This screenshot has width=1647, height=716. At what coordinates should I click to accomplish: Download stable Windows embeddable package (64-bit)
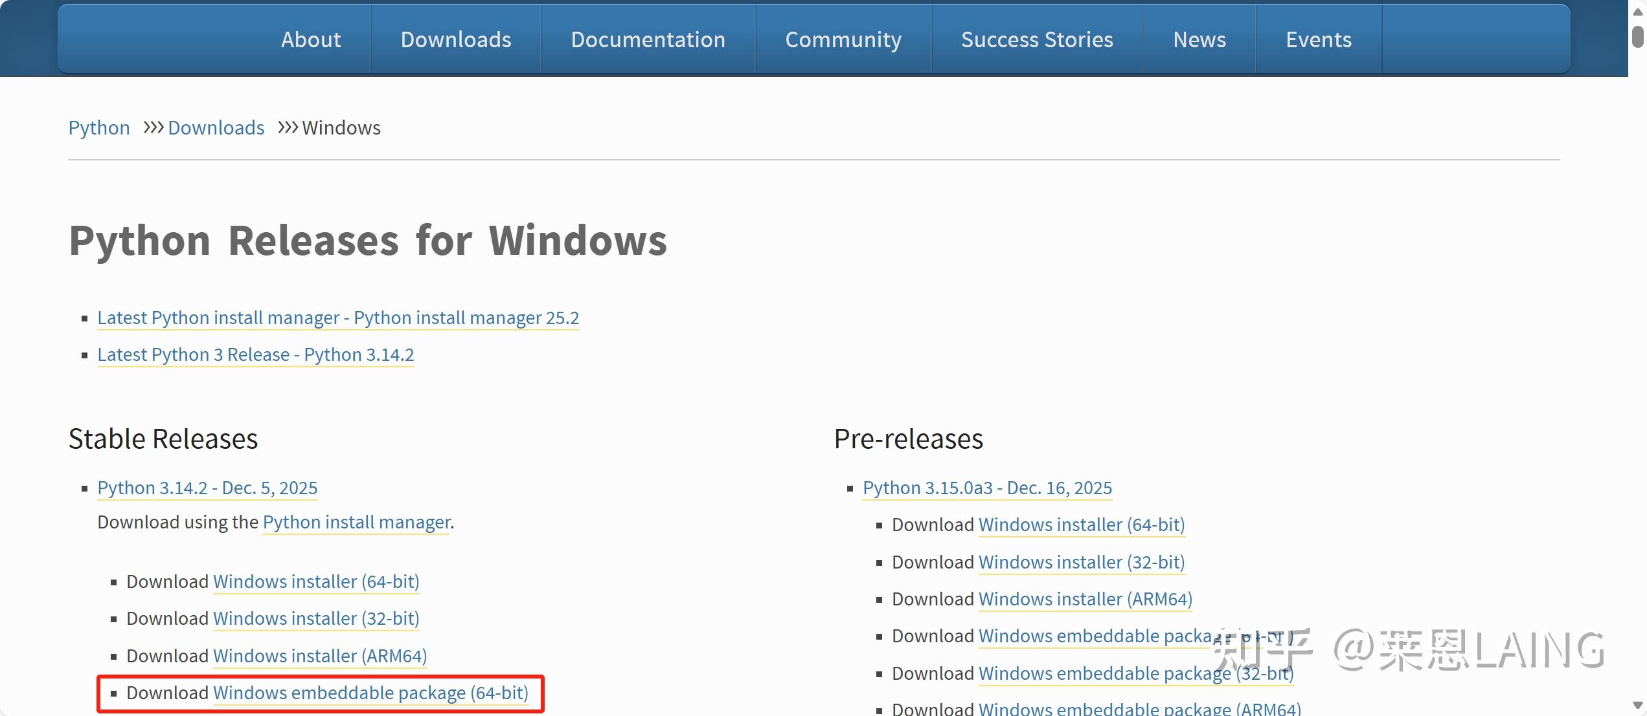370,693
